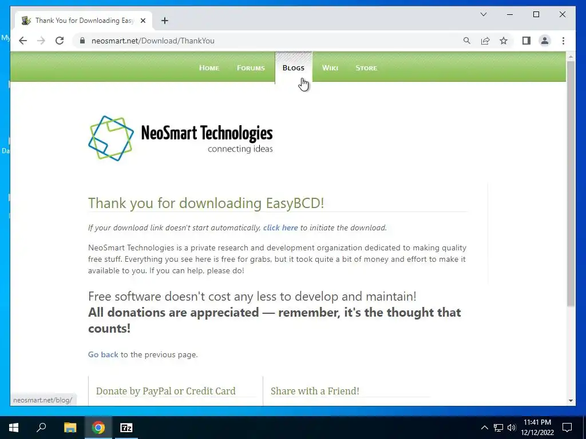Open the Chrome side panel

[526, 41]
